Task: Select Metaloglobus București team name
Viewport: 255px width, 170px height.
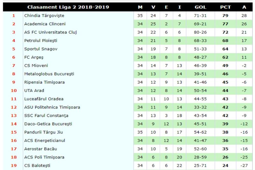Action: (49, 74)
